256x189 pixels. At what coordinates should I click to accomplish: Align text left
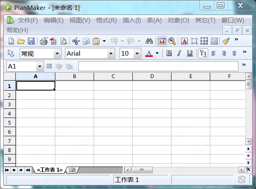214,53
